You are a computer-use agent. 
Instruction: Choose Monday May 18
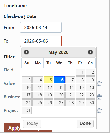(x=38, y=95)
